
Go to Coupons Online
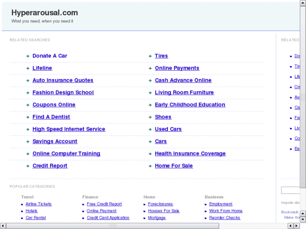click(x=54, y=105)
